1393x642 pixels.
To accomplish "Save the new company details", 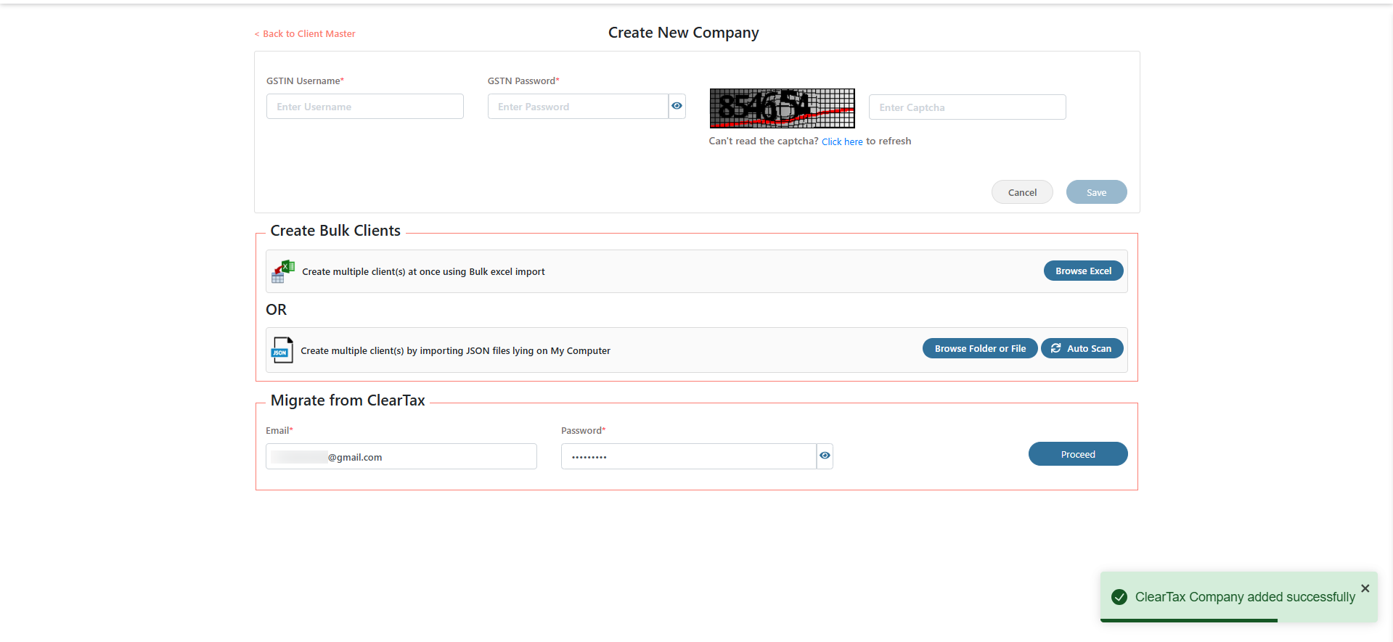I will [1096, 192].
